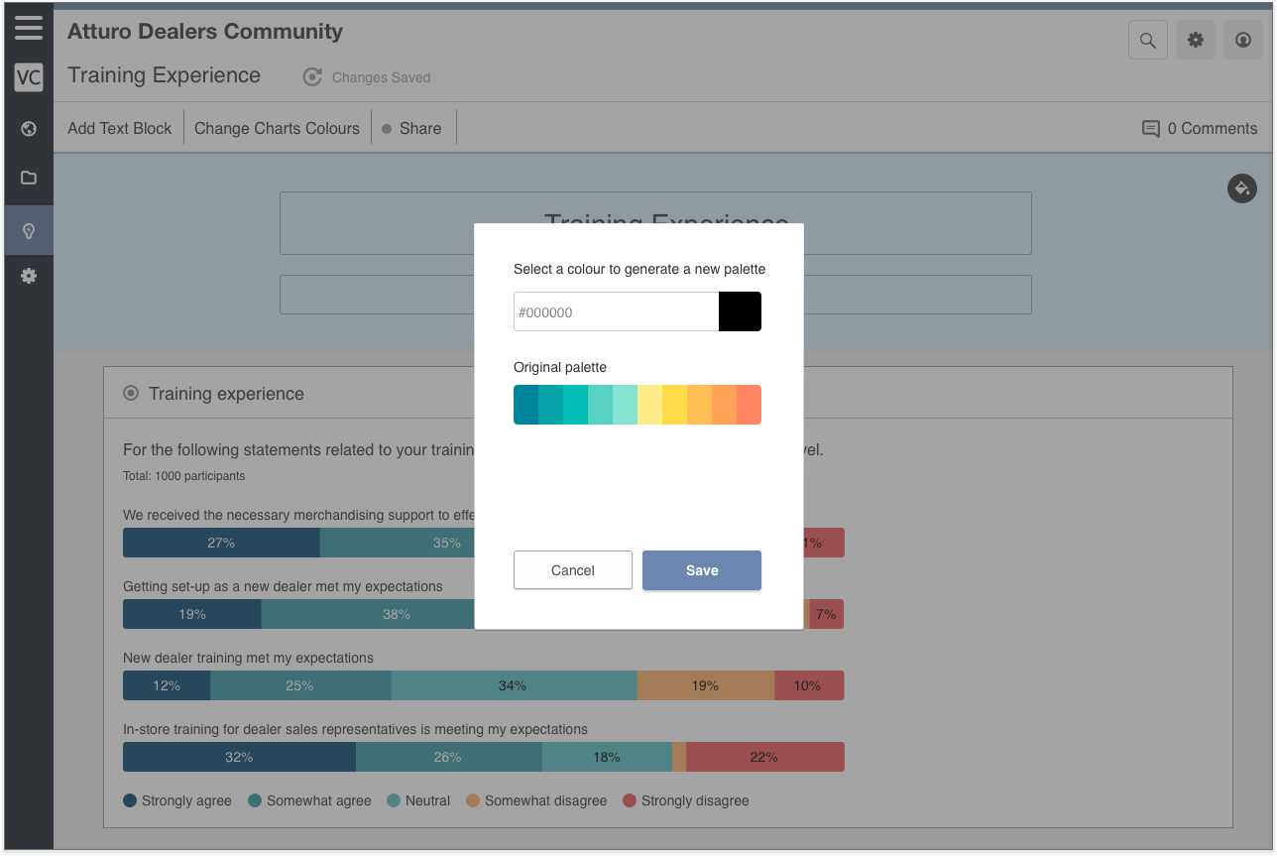The height and width of the screenshot is (856, 1277).
Task: Open the 0 Comments link
Action: pos(1200,128)
